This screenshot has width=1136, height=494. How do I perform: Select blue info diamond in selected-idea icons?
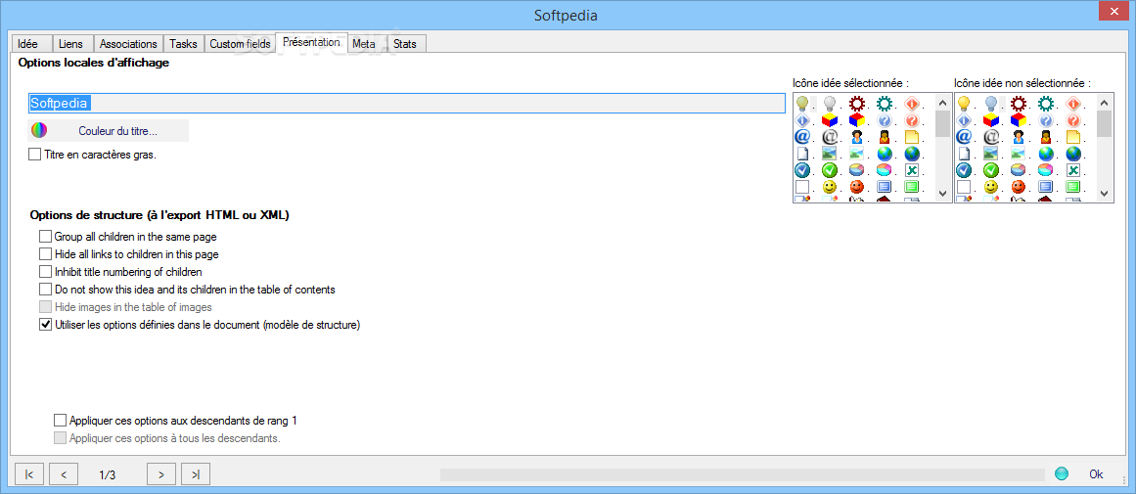point(802,120)
